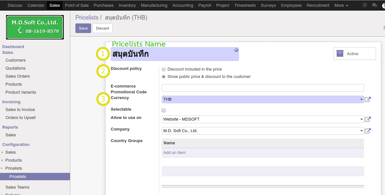Open the Currency THB dropdown
Image resolution: width=385 pixels, height=195 pixels.
click(262, 99)
